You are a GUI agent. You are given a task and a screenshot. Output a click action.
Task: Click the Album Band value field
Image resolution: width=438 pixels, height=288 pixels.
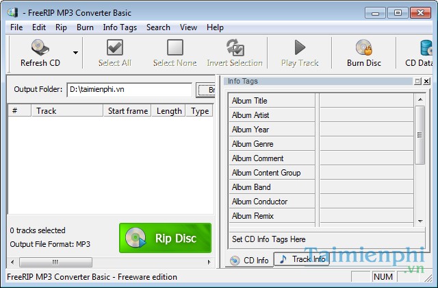coord(367,187)
